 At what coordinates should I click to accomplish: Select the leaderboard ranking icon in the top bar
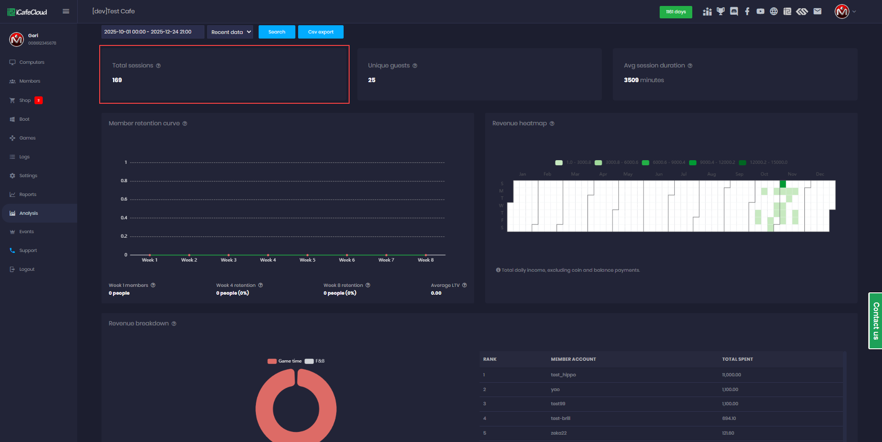pyautogui.click(x=707, y=11)
